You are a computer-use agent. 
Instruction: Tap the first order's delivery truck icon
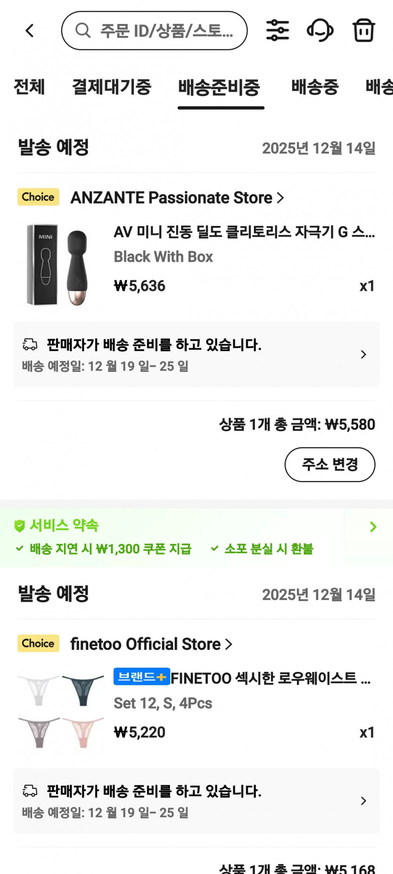(x=30, y=345)
